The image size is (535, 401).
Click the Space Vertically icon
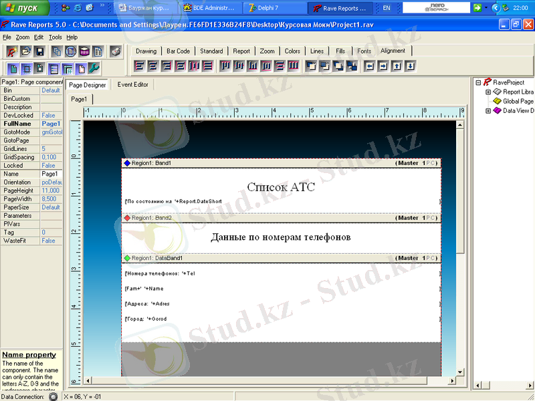[280, 65]
